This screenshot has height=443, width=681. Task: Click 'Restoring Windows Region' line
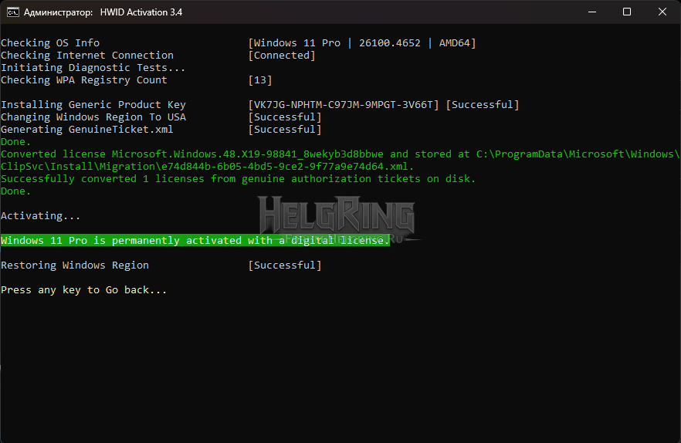(x=75, y=265)
